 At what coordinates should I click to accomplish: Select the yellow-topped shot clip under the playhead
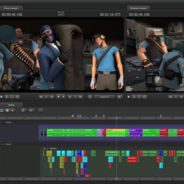click(115, 132)
